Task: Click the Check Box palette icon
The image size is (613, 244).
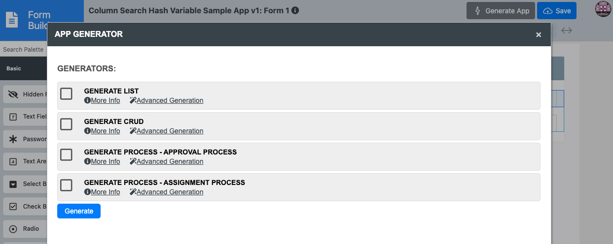Action: [x=13, y=207]
